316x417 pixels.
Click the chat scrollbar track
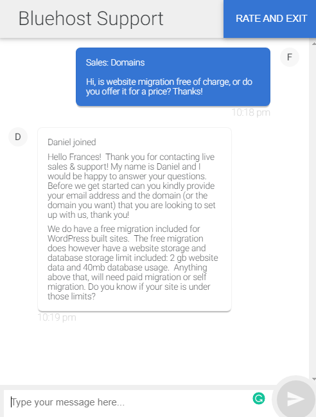313,211
